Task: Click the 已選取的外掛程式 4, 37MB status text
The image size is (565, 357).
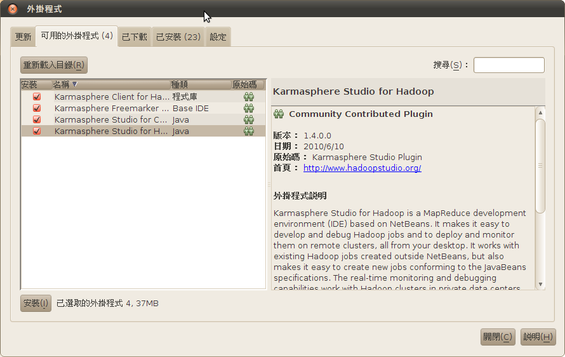Action: click(x=107, y=303)
